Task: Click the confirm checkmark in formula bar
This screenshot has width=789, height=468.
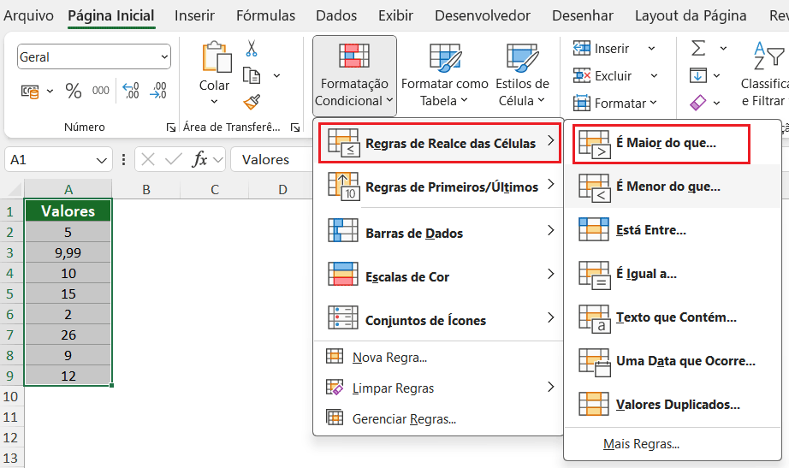Action: coord(173,159)
